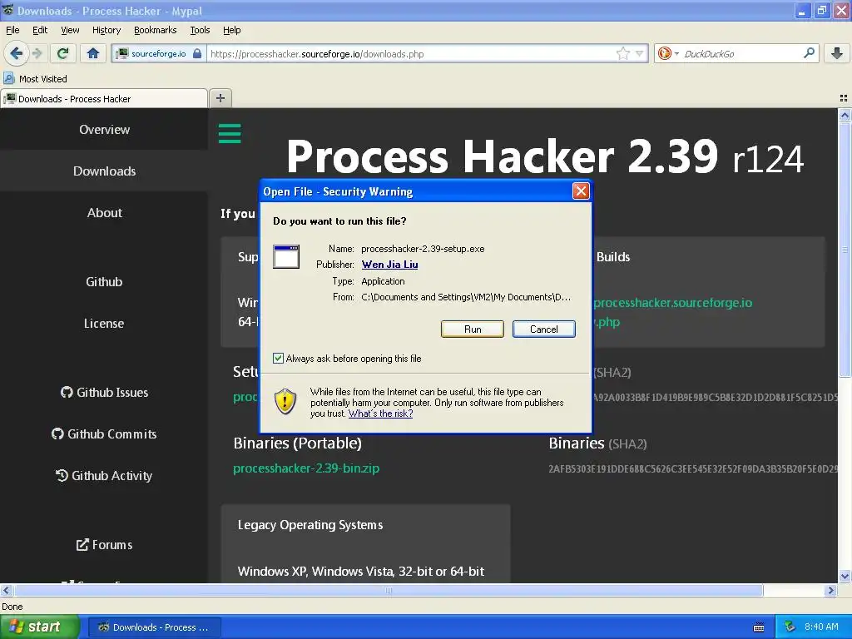Open the Most Visited bookmarks folder
This screenshot has width=852, height=639.
tap(36, 79)
